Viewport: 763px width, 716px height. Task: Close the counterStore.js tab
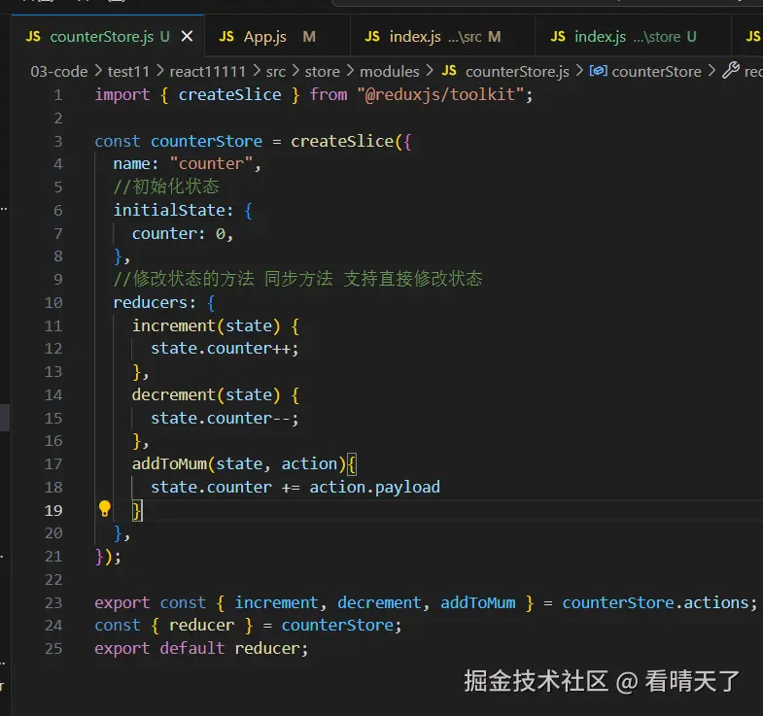pos(187,37)
